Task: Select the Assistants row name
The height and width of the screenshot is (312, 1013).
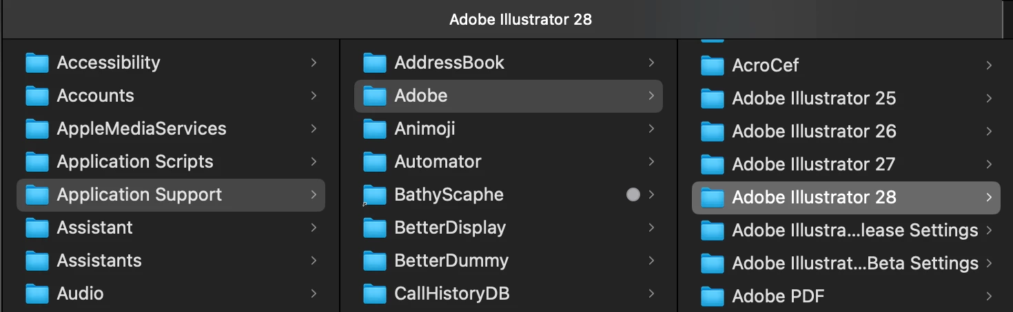Action: coord(99,260)
